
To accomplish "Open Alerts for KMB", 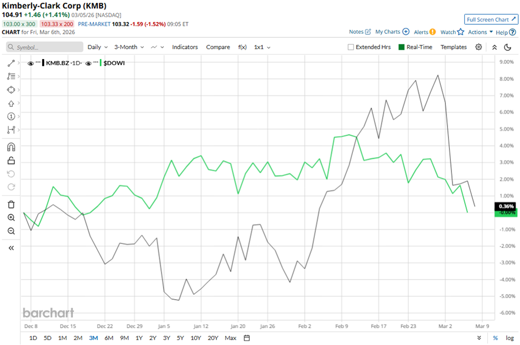I will coord(425,32).
